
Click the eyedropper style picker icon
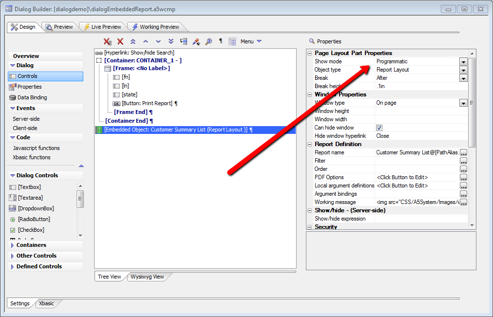click(x=196, y=41)
